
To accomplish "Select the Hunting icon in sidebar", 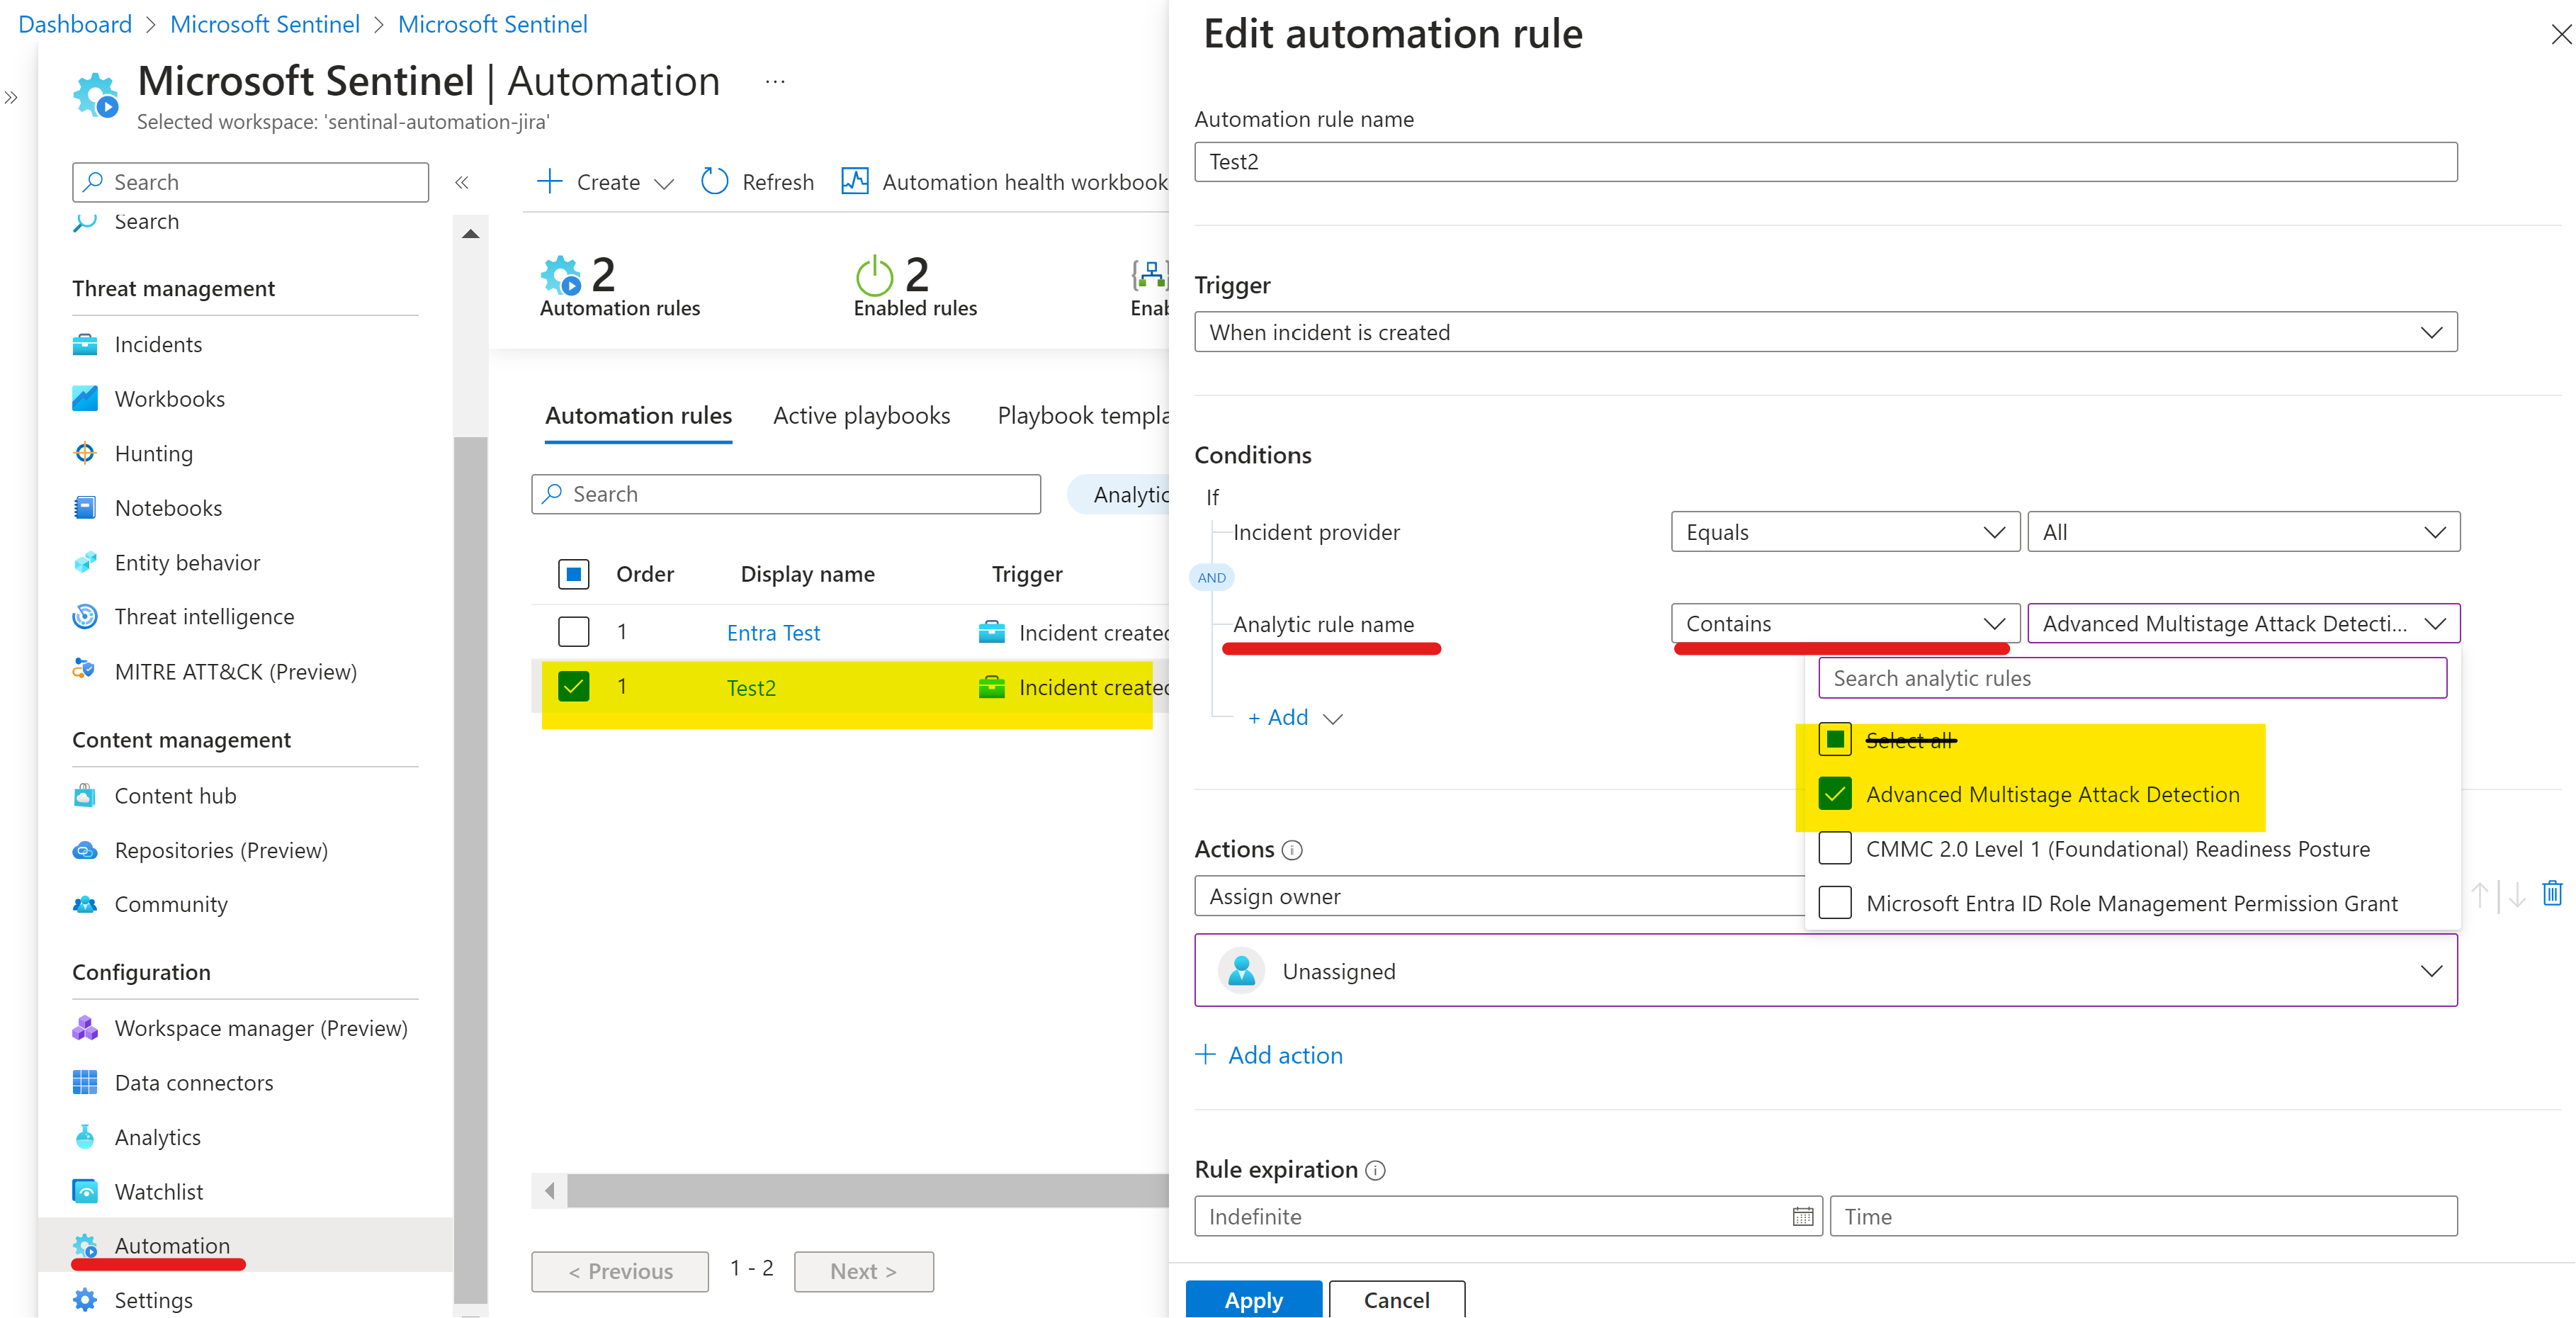I will [x=86, y=453].
